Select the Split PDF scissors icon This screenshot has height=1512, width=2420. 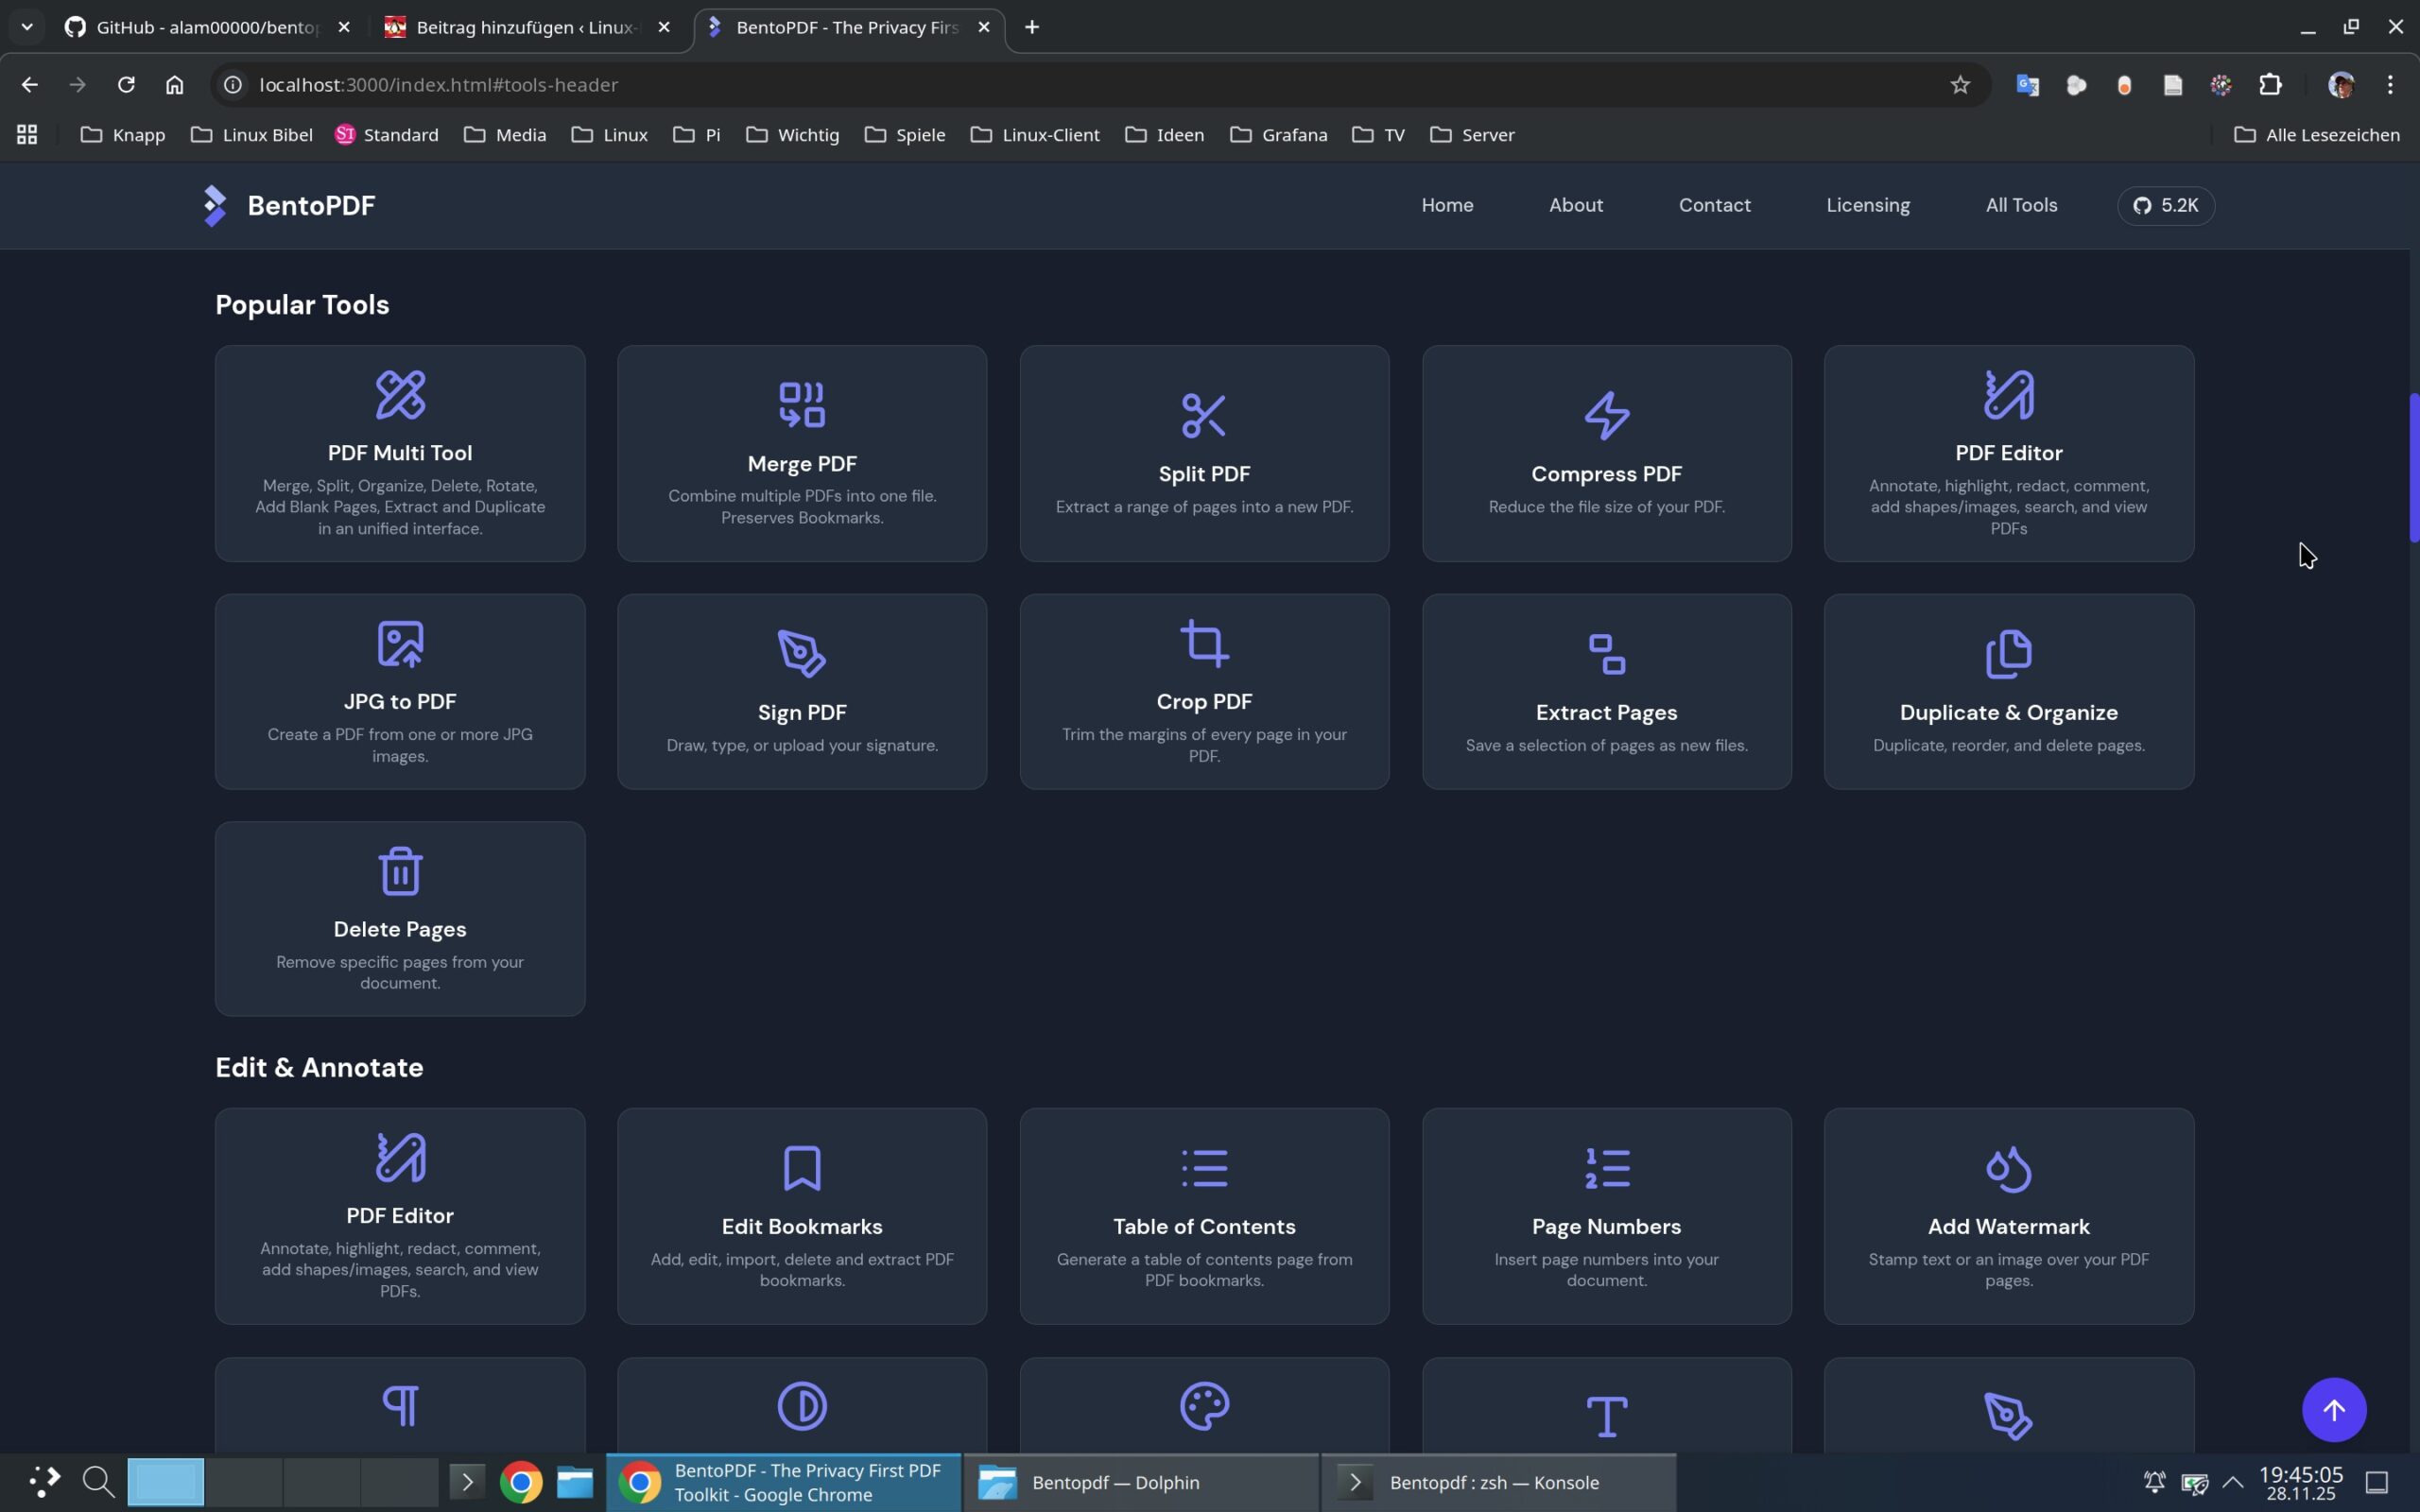pos(1203,415)
